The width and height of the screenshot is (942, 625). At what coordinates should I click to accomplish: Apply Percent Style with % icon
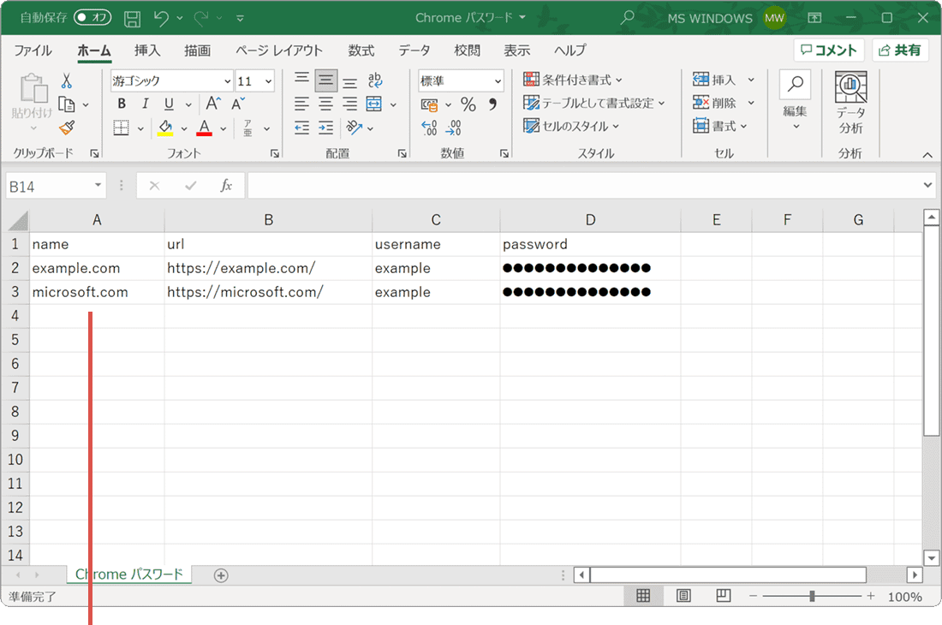tap(468, 104)
